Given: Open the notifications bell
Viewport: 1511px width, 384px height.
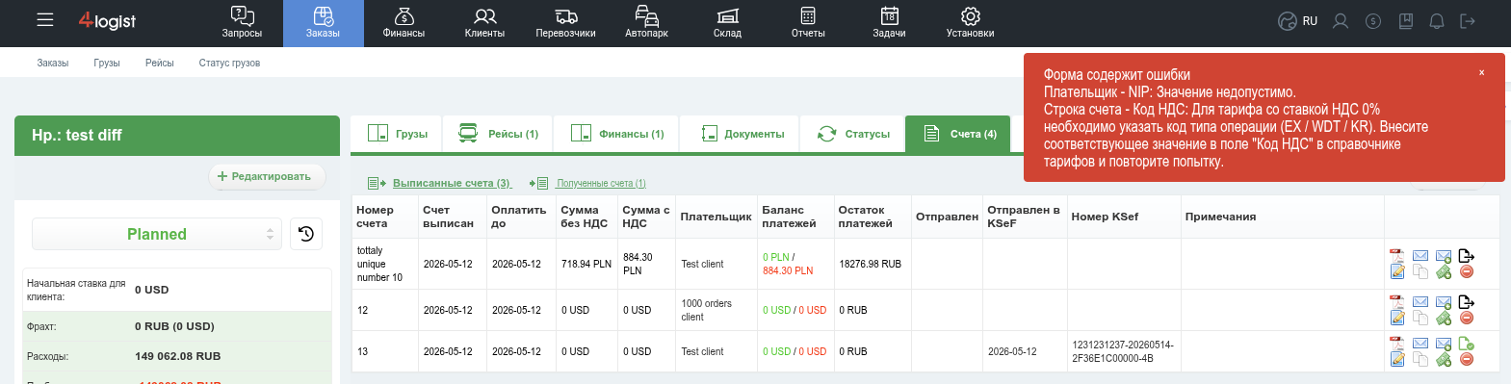Looking at the screenshot, I should click(1437, 21).
